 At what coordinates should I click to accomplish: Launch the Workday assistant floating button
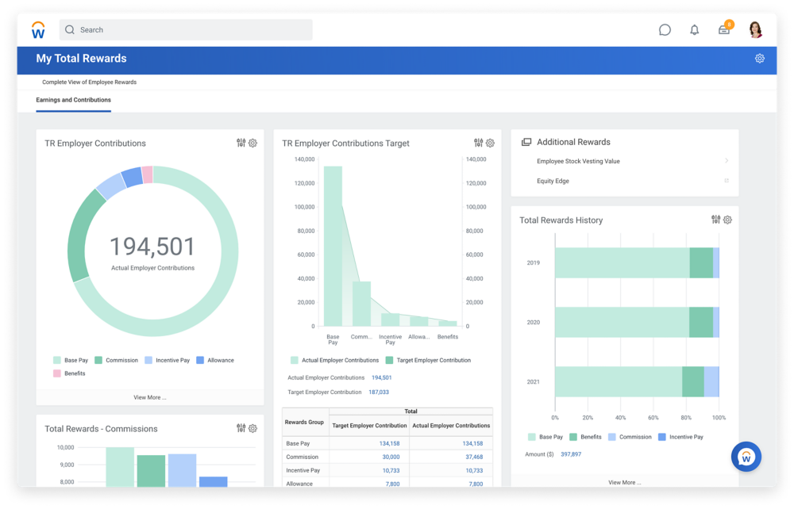tap(746, 457)
